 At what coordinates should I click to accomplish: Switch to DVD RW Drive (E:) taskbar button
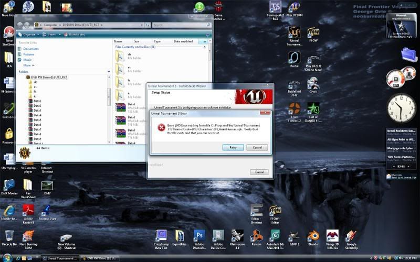(99, 258)
